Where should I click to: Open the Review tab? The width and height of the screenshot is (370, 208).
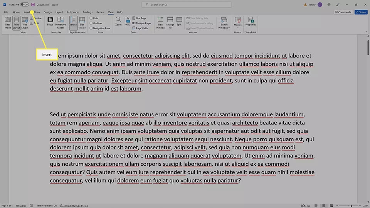pyautogui.click(x=100, y=12)
